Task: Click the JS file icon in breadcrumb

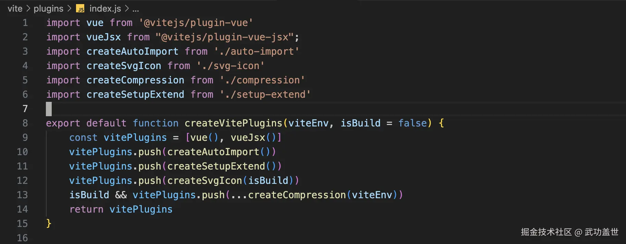Action: point(80,9)
